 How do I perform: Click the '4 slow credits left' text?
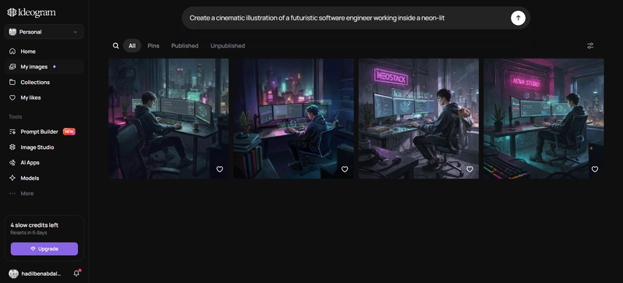pyautogui.click(x=34, y=225)
